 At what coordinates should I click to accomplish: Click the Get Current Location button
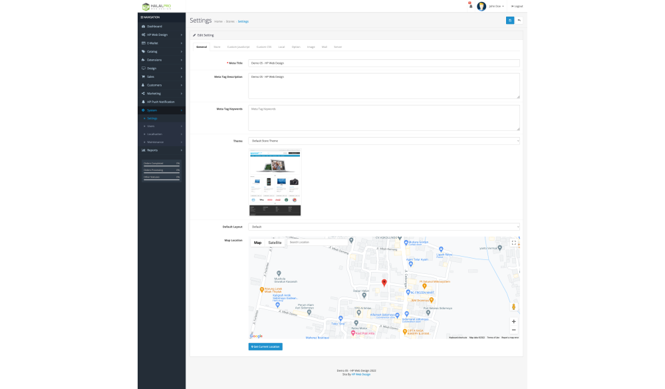(x=265, y=346)
